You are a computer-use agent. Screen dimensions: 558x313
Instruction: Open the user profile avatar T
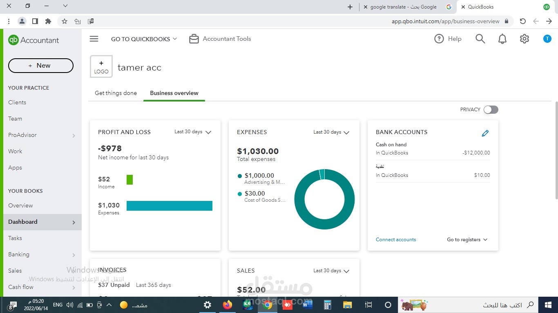point(547,39)
